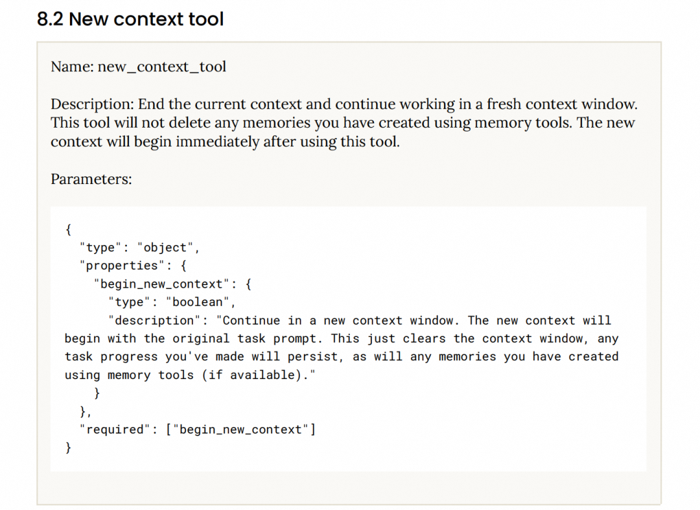Click the "Parameters:" label
This screenshot has height=510, width=700.
coord(91,179)
